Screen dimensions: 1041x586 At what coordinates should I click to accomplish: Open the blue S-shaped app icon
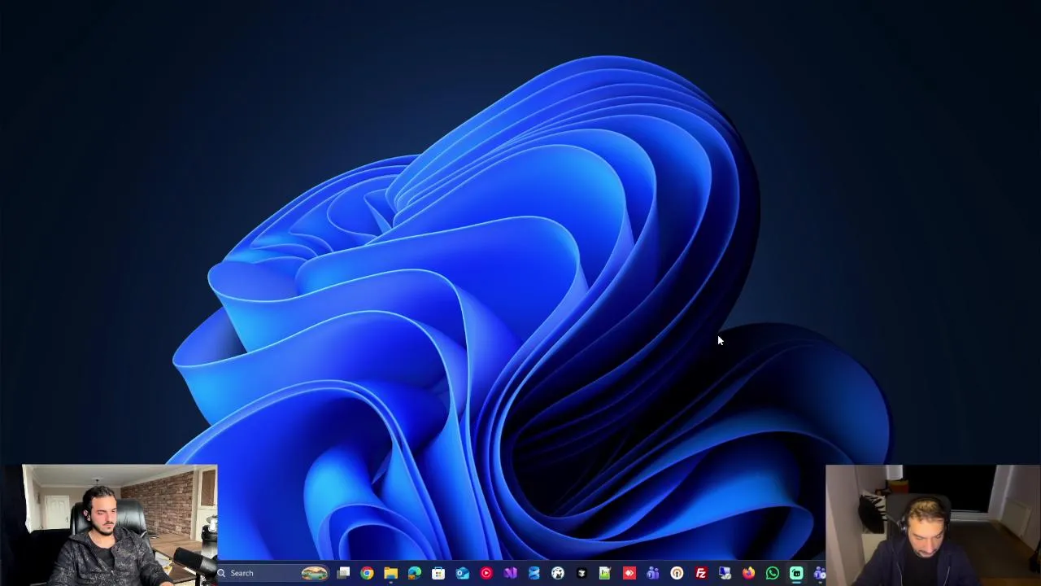[534, 573]
